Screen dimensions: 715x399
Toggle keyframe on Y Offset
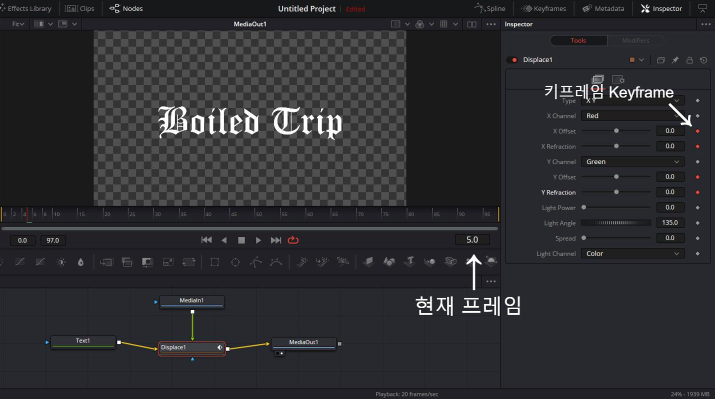698,177
